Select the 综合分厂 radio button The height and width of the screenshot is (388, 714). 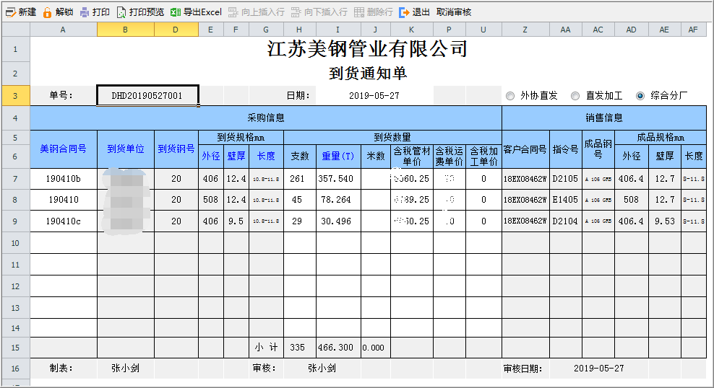(640, 96)
